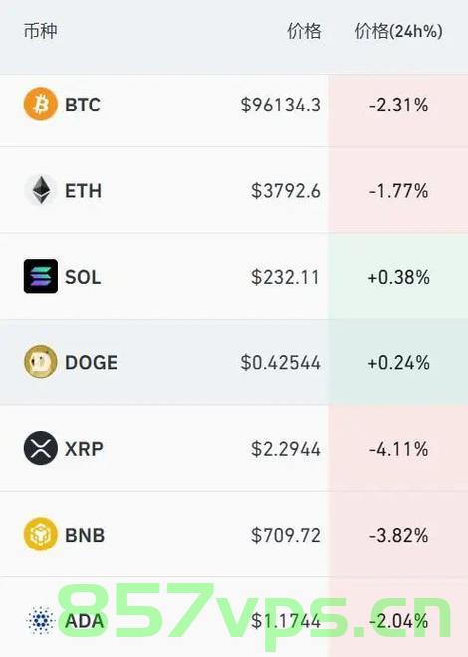Click SOL +0.38% change cell

point(398,277)
